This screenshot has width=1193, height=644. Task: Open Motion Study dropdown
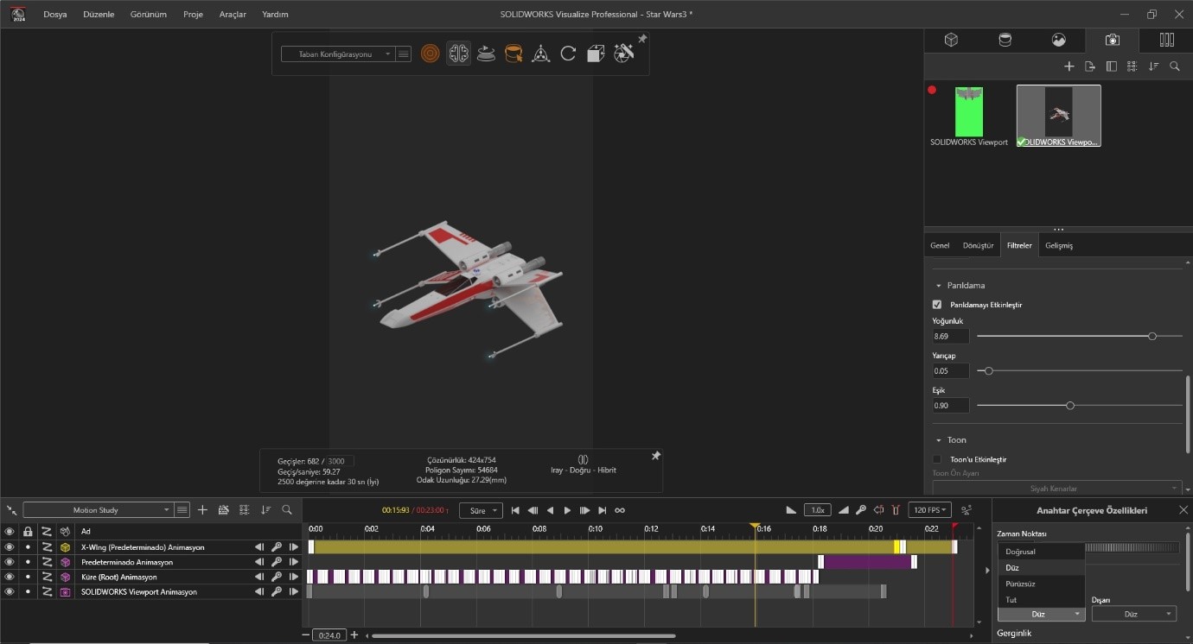point(98,510)
